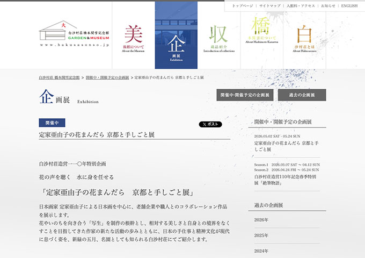This screenshot has width=365, height=258.
Task: Select past exhibitions 2024年
Action: point(261,251)
